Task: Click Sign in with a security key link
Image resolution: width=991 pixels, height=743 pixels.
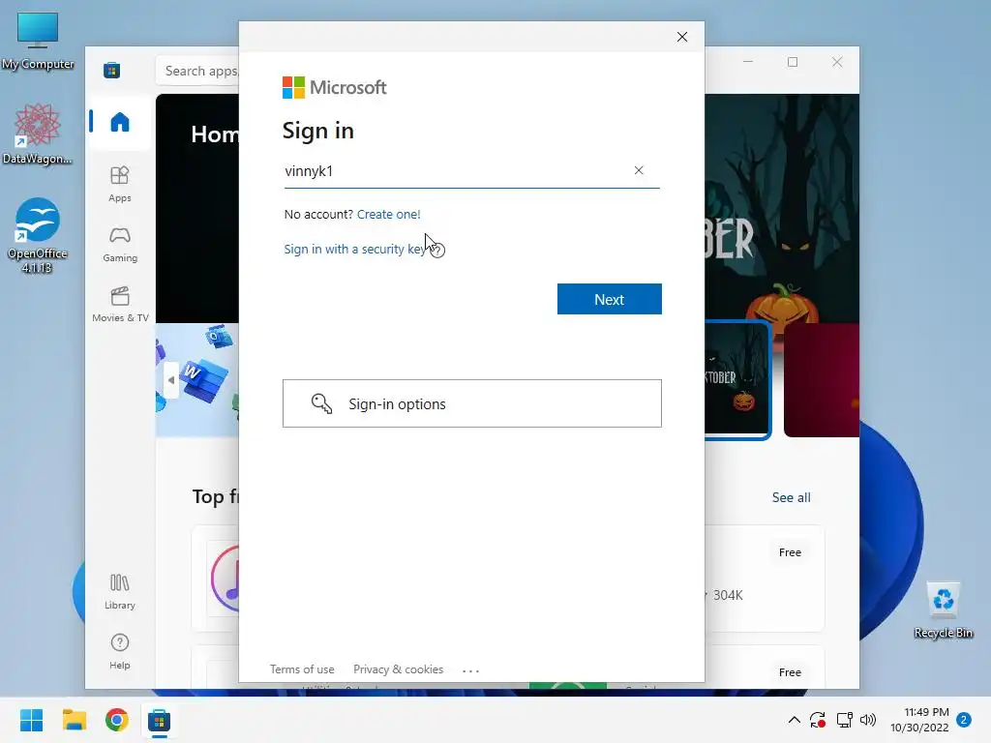Action: point(356,249)
